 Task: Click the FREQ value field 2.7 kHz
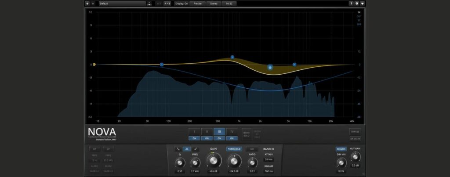tap(195, 171)
